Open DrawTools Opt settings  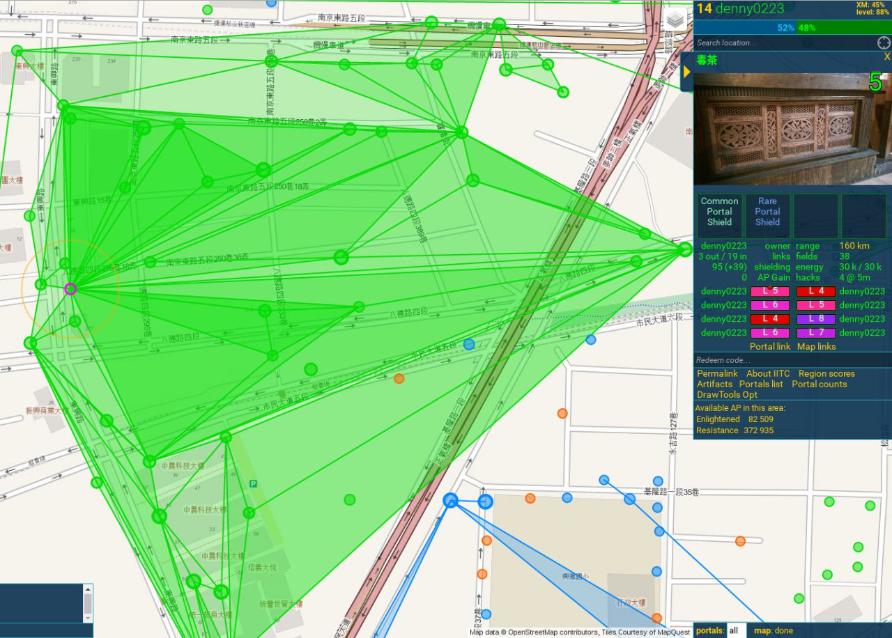(x=727, y=394)
